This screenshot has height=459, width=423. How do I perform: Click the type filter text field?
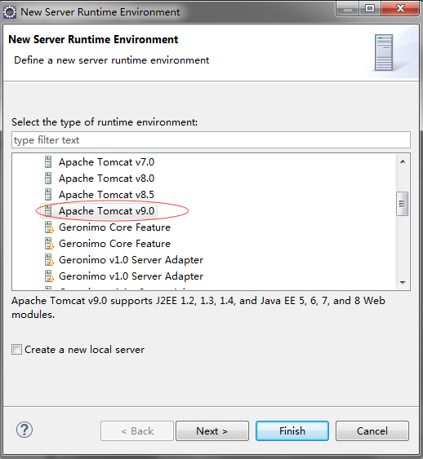tap(211, 140)
